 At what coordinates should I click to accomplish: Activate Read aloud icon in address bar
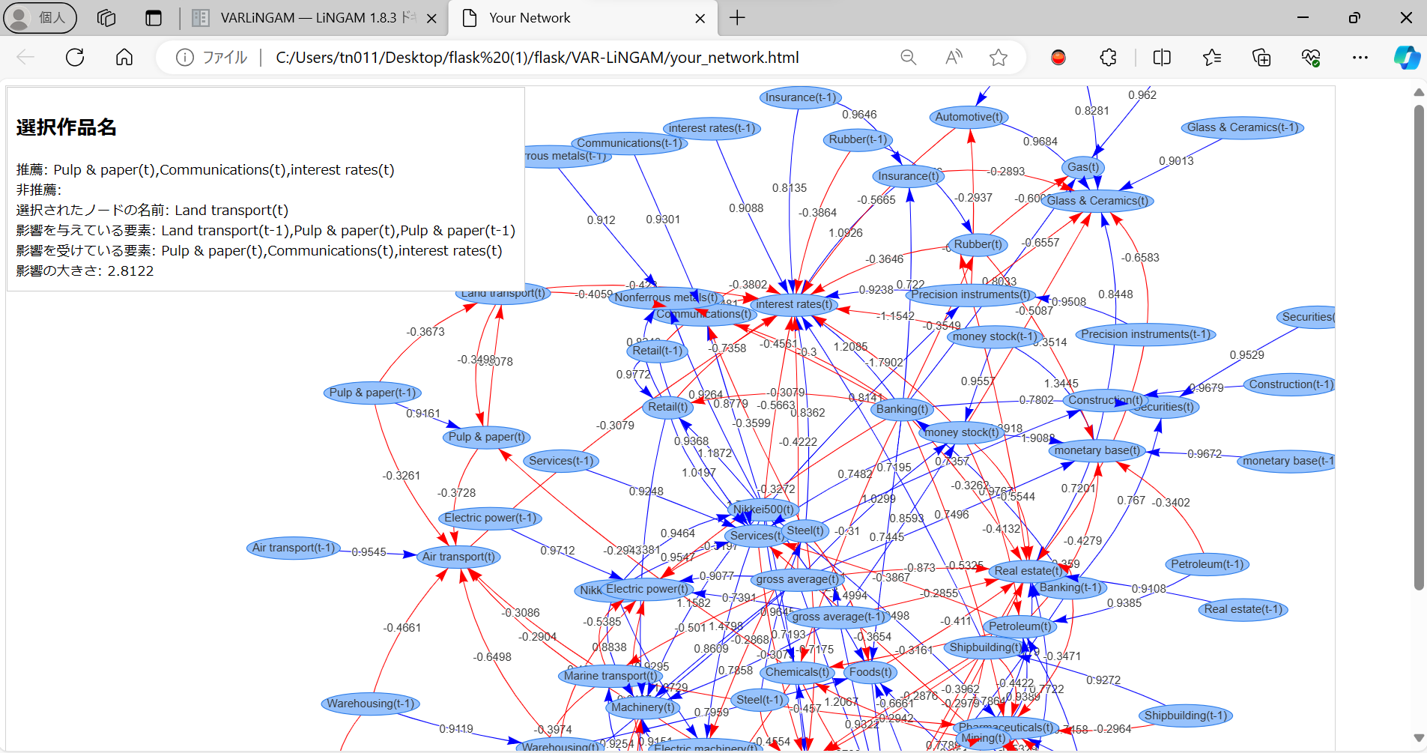coord(954,57)
